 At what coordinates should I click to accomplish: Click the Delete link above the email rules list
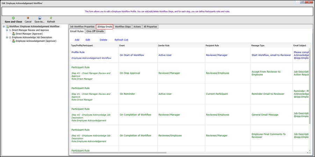(103, 40)
